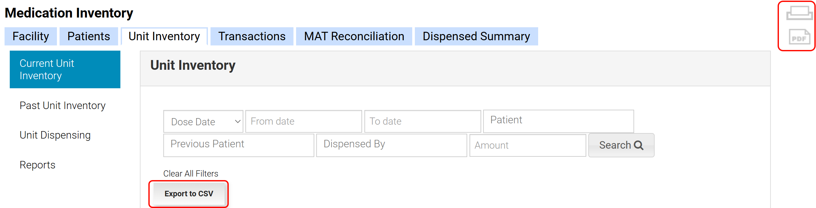Open the Patients tab

[88, 36]
